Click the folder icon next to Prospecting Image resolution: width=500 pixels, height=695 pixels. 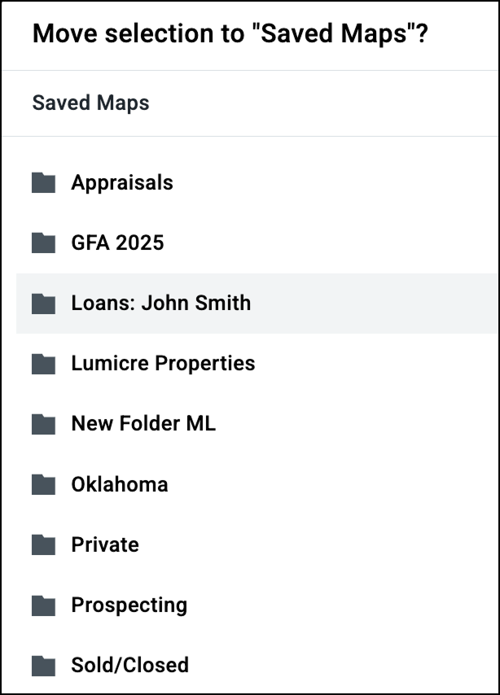(43, 605)
